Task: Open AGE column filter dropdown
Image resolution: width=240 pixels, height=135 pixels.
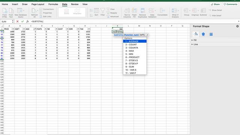Action: click(x=35, y=29)
